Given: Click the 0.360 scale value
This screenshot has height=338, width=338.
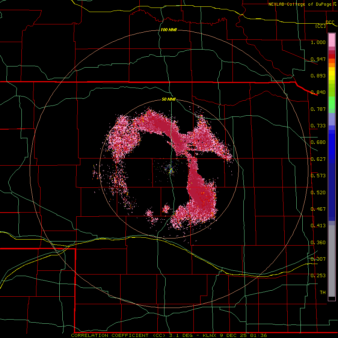Looking at the screenshot, I should 318,243.
